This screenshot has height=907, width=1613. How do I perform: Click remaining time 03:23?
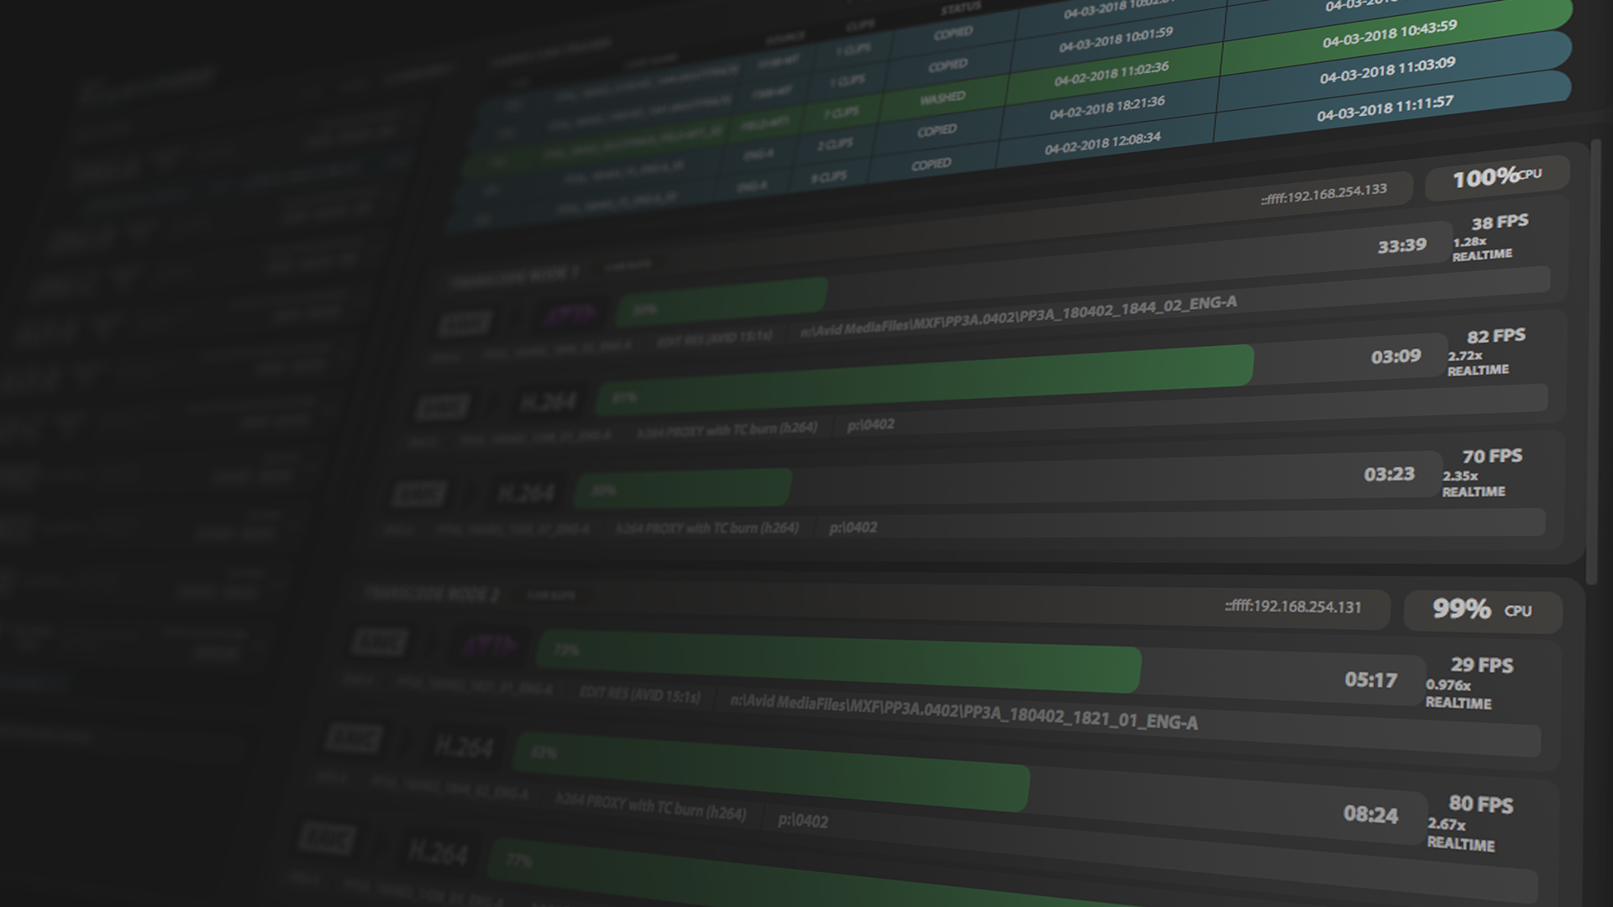point(1389,474)
